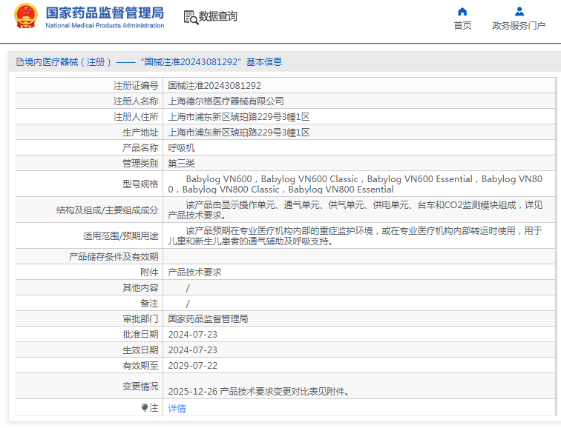561x428 pixels.
Task: Click the 首页 house icon
Action: click(462, 11)
